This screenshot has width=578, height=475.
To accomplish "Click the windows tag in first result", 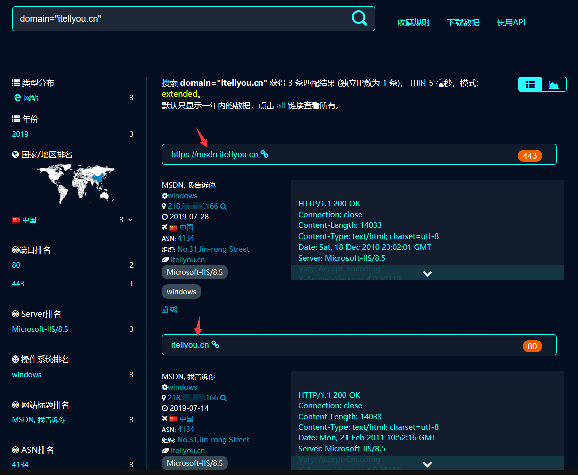I will 181,292.
